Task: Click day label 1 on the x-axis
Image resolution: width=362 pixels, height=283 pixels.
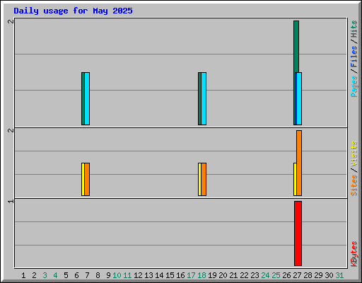Action: 23,275
